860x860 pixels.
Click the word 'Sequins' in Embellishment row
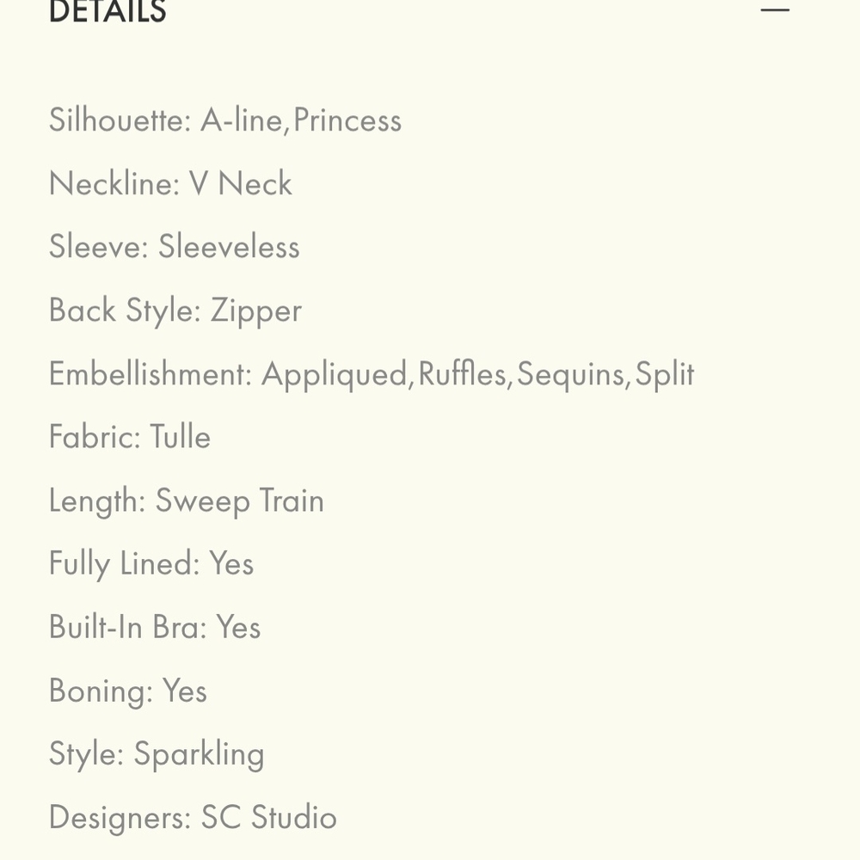pyautogui.click(x=570, y=374)
